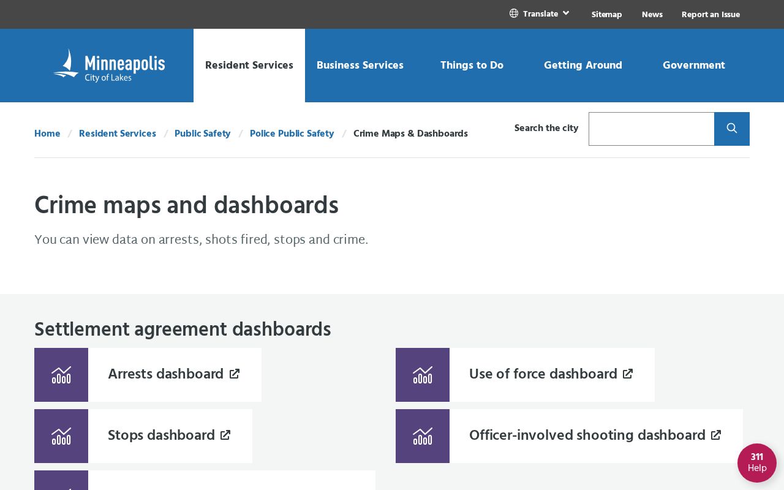This screenshot has width=784, height=490.
Task: Go to the Home breadcrumb
Action: 47,134
